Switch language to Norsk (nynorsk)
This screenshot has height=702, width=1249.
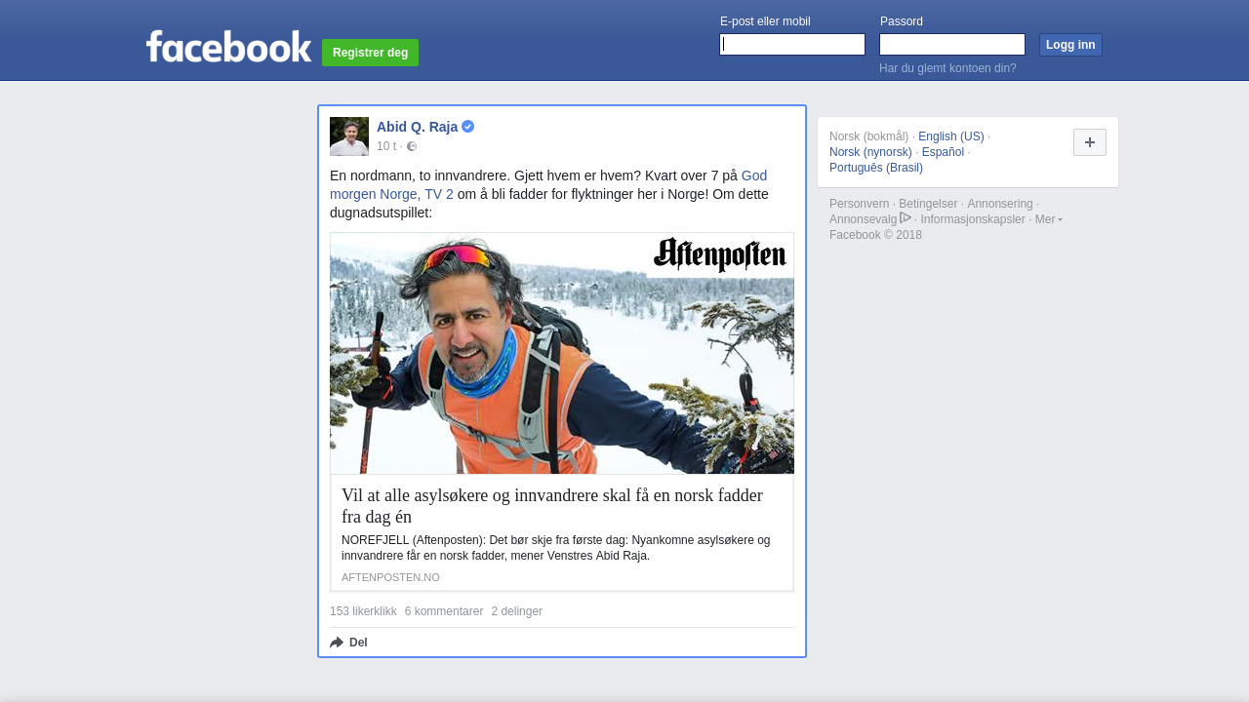pos(870,152)
